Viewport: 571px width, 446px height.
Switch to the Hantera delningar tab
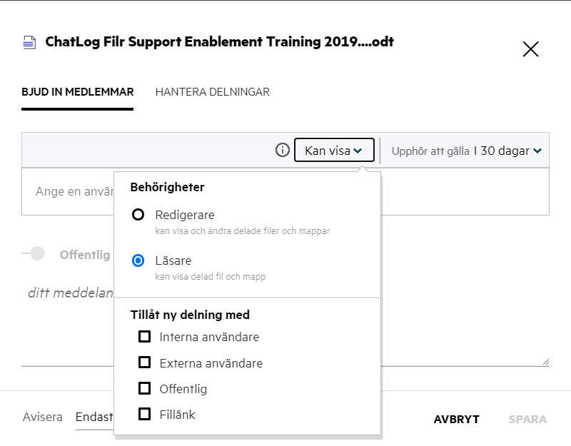212,92
